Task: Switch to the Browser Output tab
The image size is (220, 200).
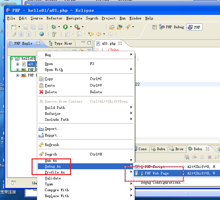Action: click(x=177, y=149)
